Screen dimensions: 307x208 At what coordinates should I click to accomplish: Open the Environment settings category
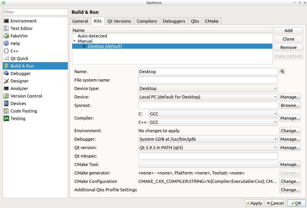35,21
